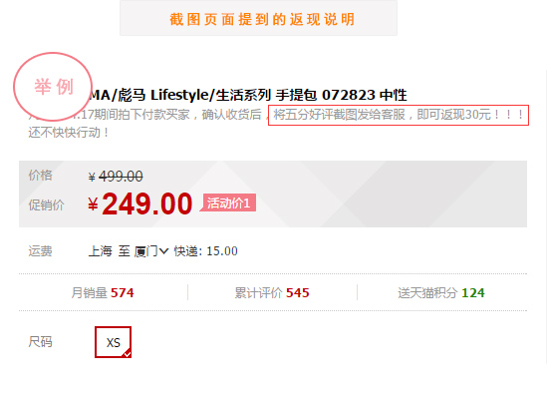The height and width of the screenshot is (399, 549).
Task: Click the 还不快快行动 subtitle text
Action: coord(69,133)
